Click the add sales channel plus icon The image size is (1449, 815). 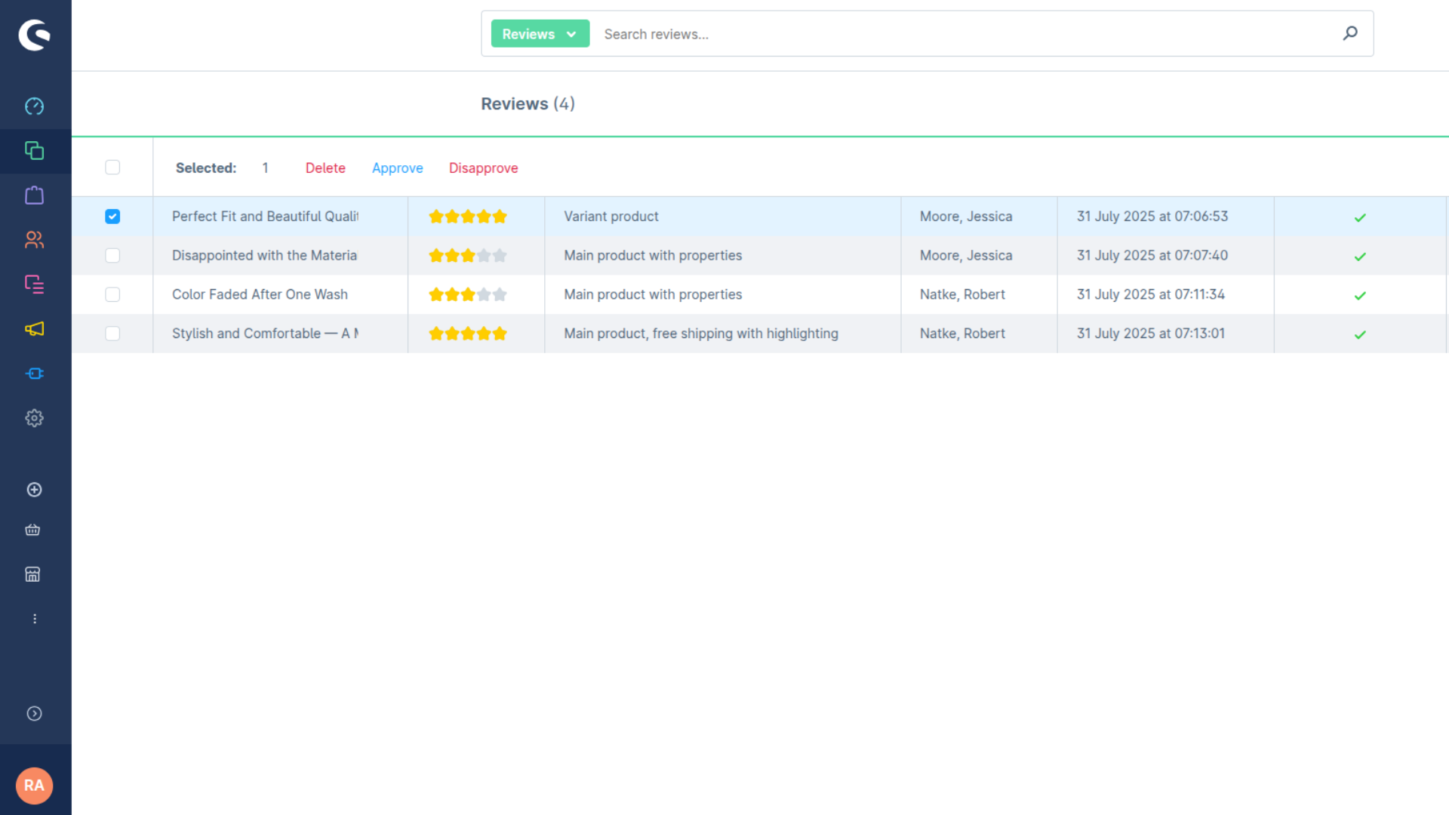(x=34, y=490)
